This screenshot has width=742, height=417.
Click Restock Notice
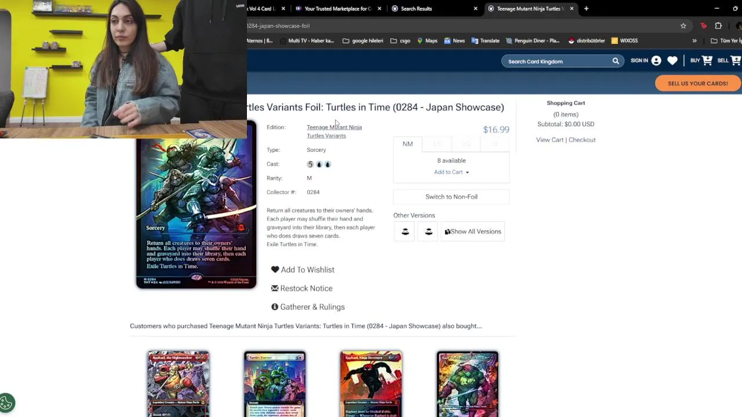301,288
